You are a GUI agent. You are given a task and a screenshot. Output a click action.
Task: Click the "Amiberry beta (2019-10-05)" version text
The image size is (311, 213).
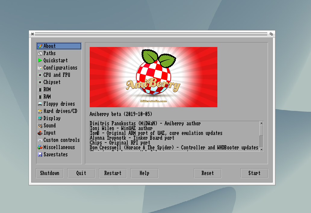click(x=121, y=114)
